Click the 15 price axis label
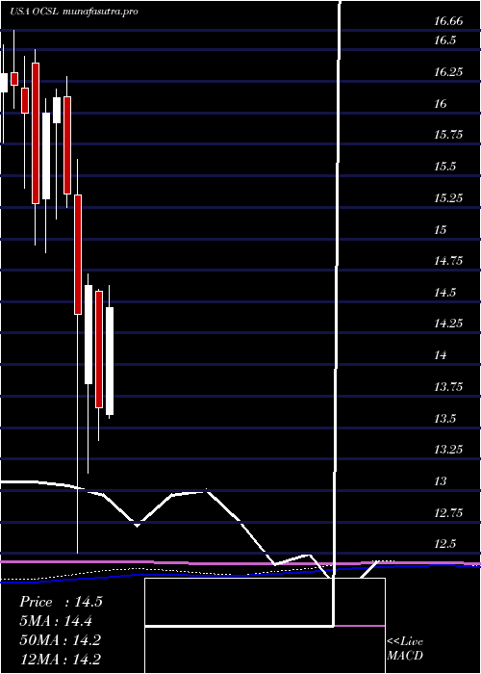Screen dimensions: 481x674 [440, 229]
